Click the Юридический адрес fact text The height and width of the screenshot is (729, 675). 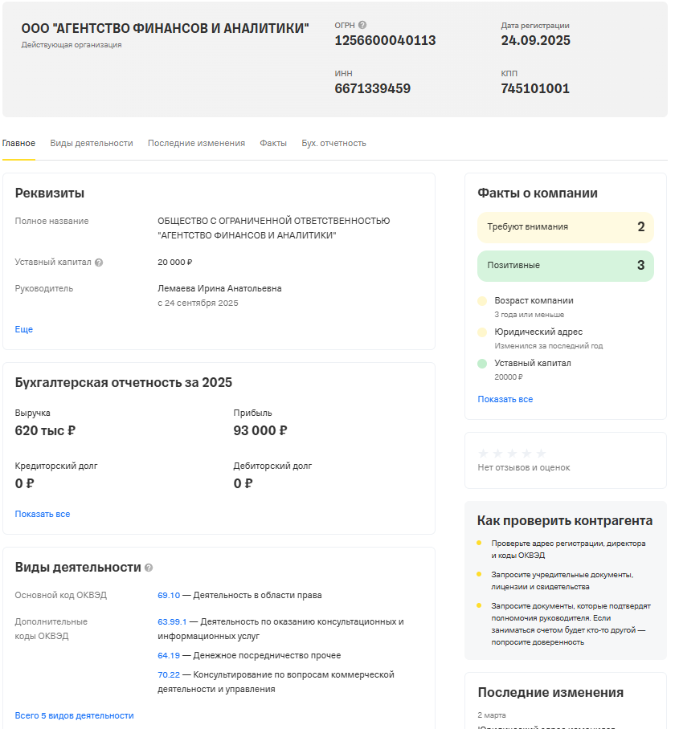pos(538,332)
